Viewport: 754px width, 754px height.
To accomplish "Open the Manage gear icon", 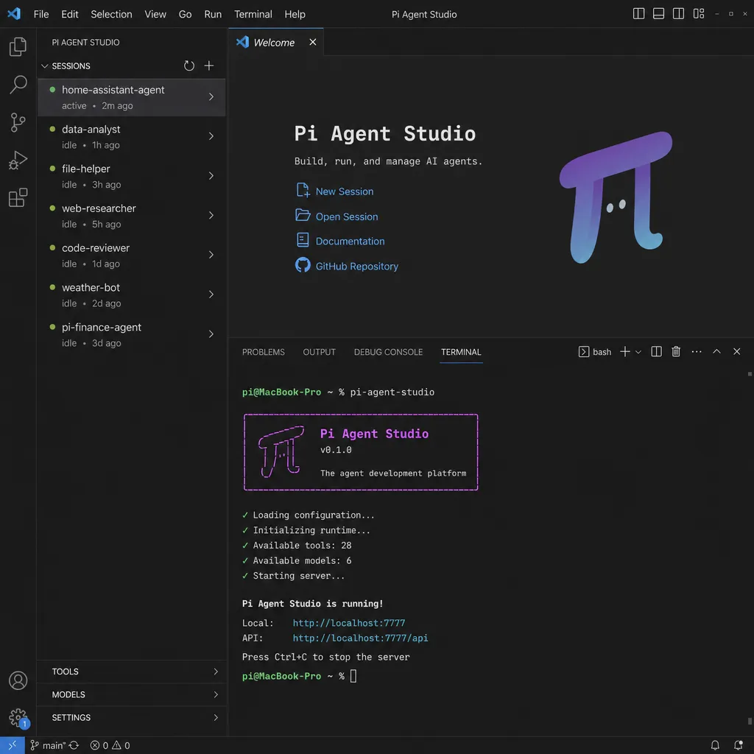I will point(18,719).
